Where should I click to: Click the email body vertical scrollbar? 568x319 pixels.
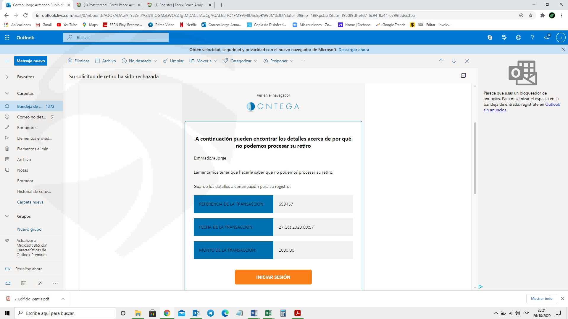point(475,158)
